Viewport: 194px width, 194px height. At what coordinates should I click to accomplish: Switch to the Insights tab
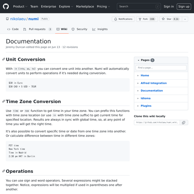point(100,29)
